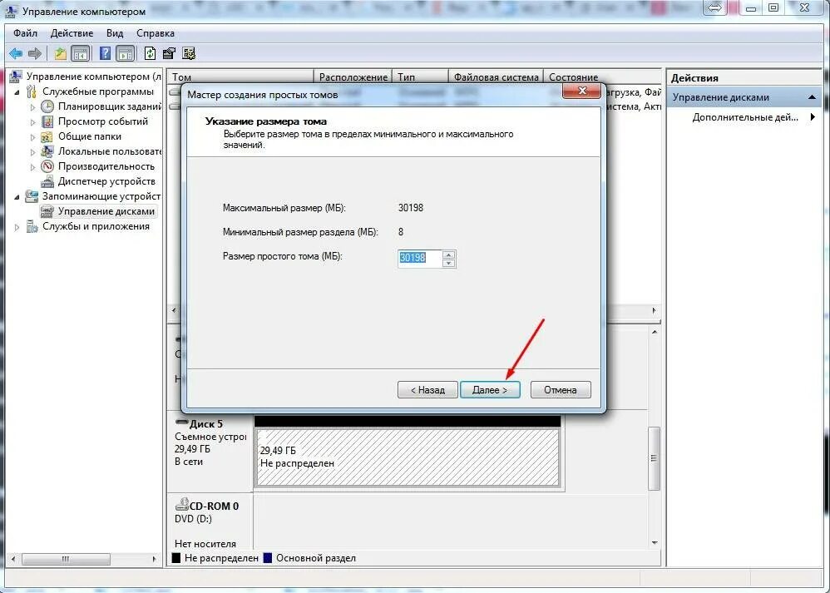Open the Действие menu
This screenshot has height=593, width=830.
(x=72, y=32)
